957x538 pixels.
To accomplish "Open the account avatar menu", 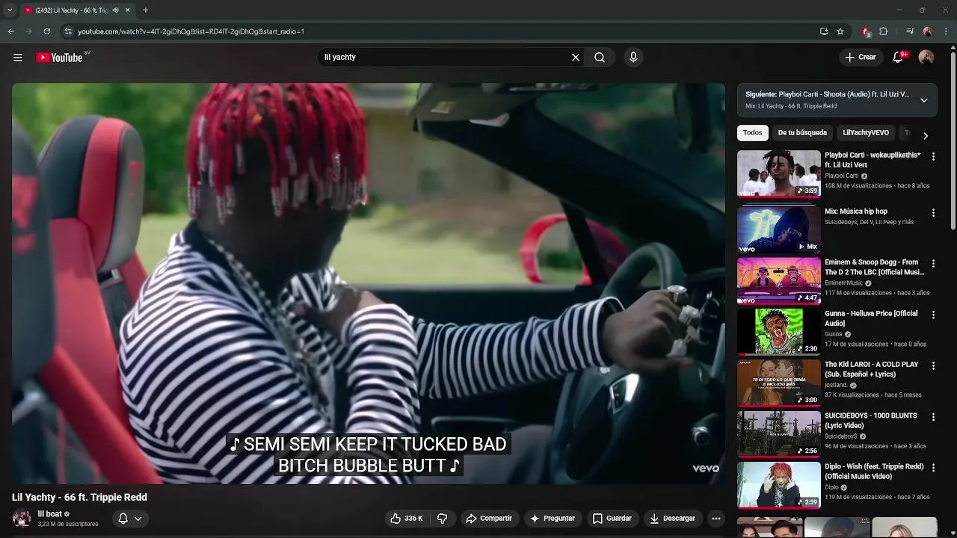I will pos(926,58).
